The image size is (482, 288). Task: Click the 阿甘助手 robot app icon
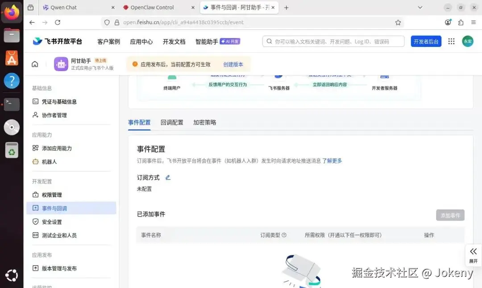point(61,64)
